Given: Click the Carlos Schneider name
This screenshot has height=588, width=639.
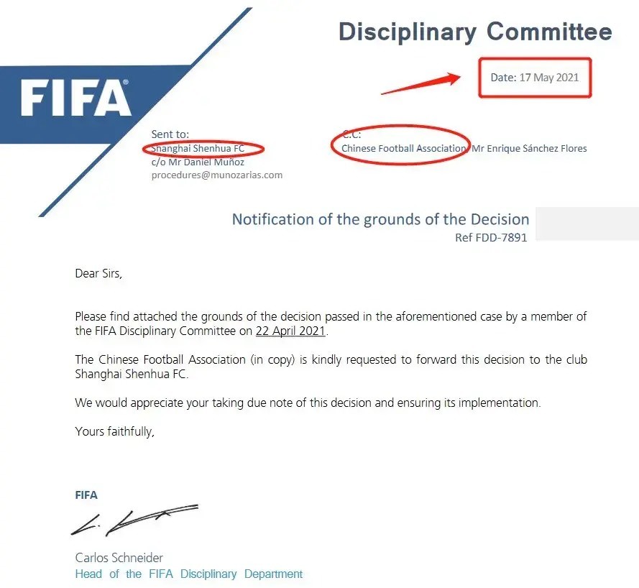Looking at the screenshot, I should tap(119, 557).
